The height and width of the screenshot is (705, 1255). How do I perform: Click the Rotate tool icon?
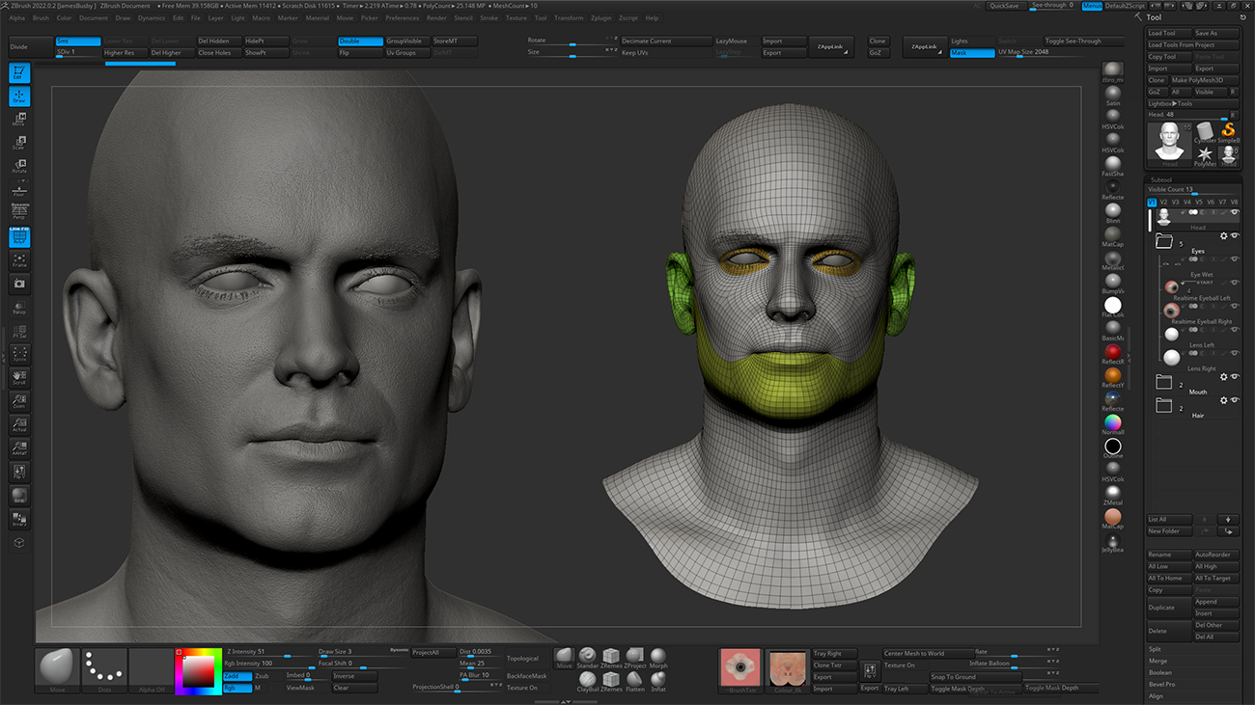[19, 166]
